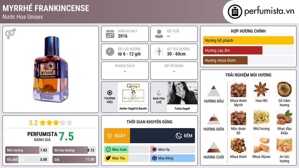Select the Đêm time segment
The width and height of the screenshot is (299, 168).
[162, 136]
